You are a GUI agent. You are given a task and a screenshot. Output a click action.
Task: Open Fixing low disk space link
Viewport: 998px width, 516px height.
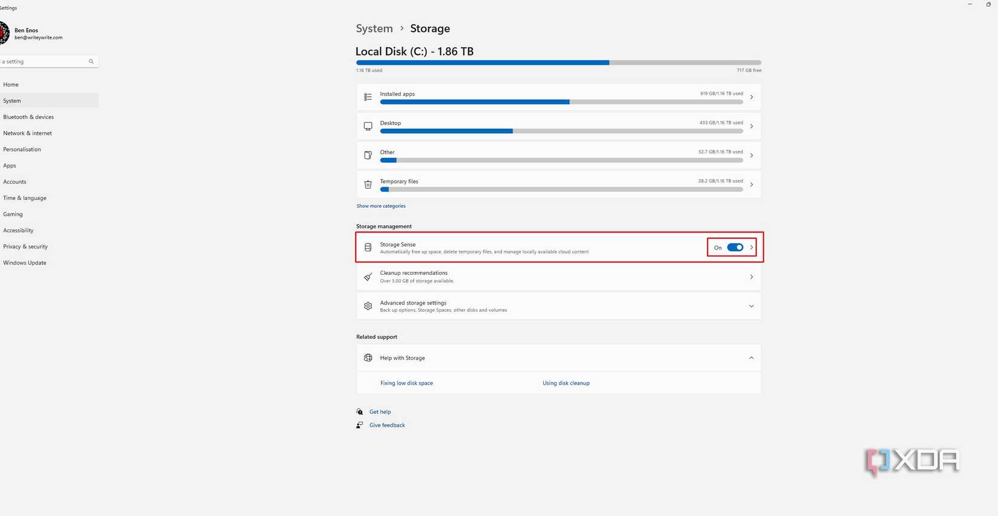pyautogui.click(x=406, y=383)
